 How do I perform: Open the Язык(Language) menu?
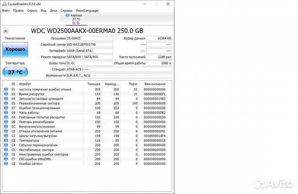click(x=87, y=11)
